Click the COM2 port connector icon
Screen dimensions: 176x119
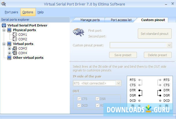coord(15,39)
